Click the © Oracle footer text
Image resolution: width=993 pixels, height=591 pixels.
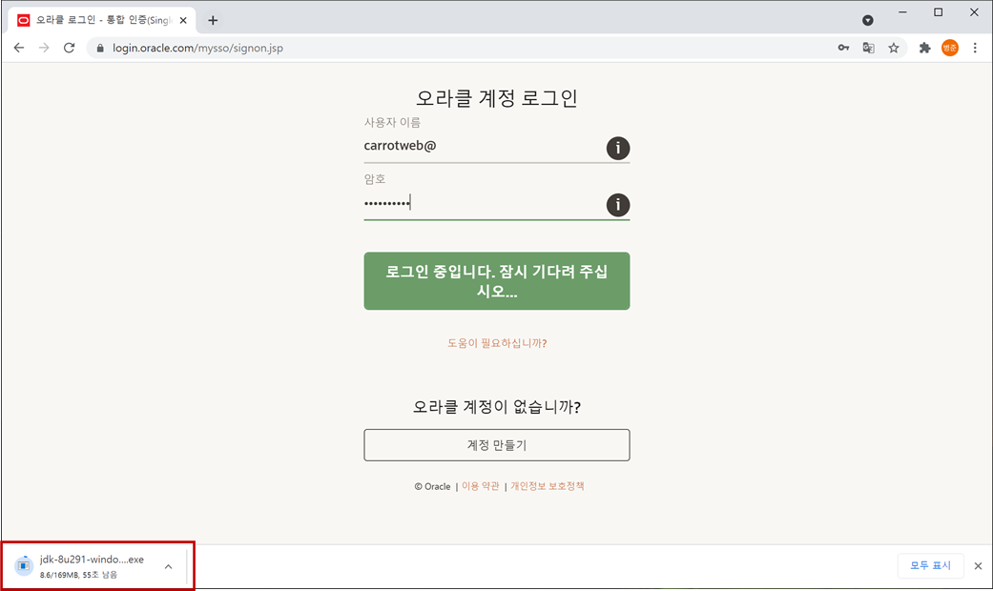(x=432, y=486)
